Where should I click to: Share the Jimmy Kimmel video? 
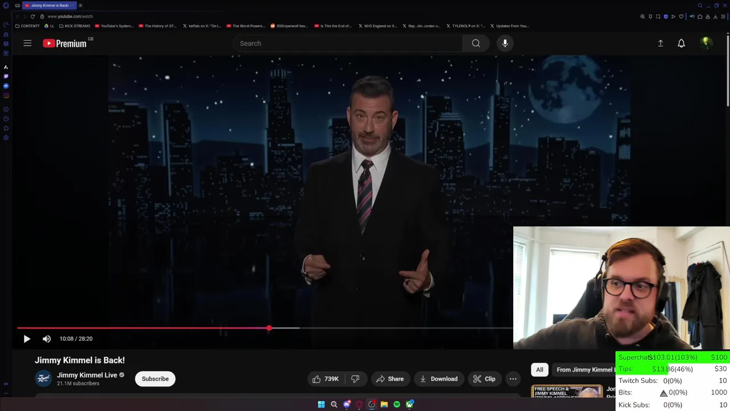390,379
